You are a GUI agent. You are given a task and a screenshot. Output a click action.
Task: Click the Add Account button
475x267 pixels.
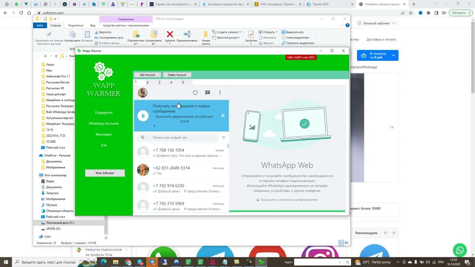[x=147, y=75]
